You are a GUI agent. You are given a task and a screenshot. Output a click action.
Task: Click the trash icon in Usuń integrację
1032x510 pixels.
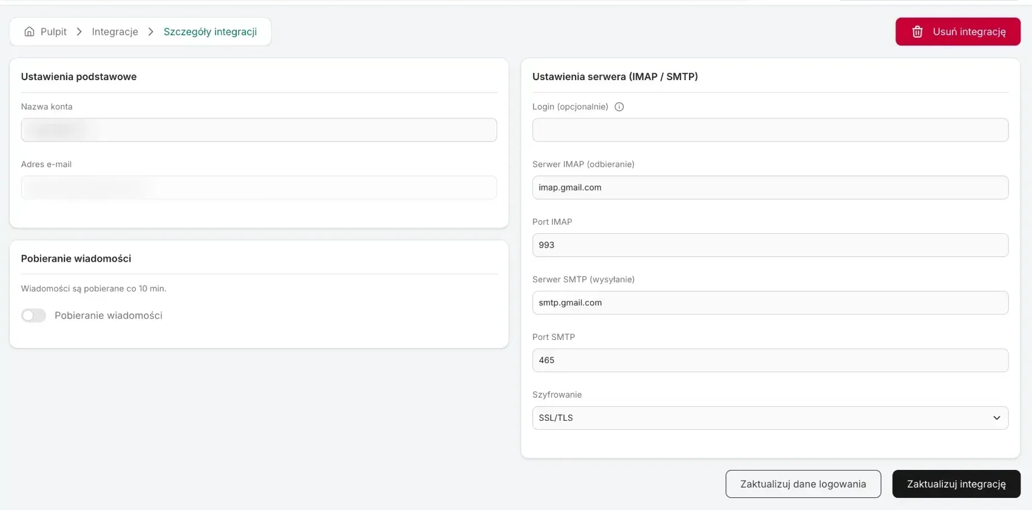pyautogui.click(x=917, y=32)
